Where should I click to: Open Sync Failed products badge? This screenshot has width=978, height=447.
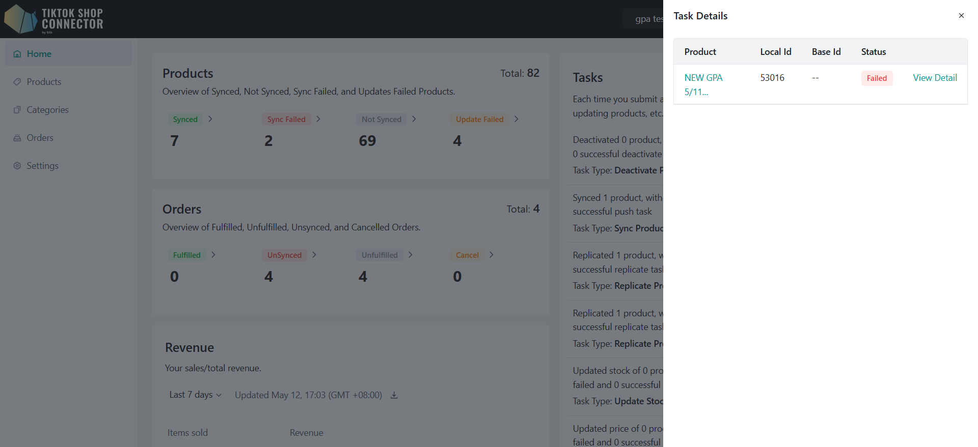[286, 120]
